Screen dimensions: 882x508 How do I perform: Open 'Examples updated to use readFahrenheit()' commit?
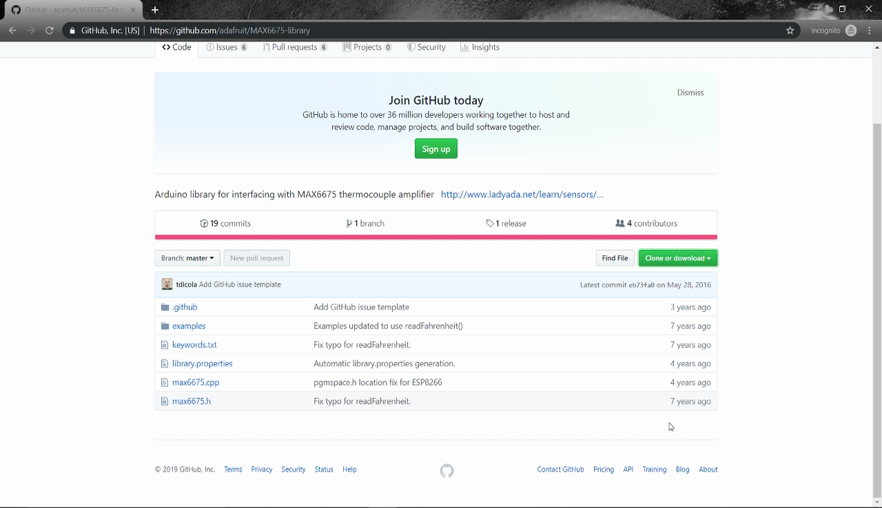click(x=388, y=326)
